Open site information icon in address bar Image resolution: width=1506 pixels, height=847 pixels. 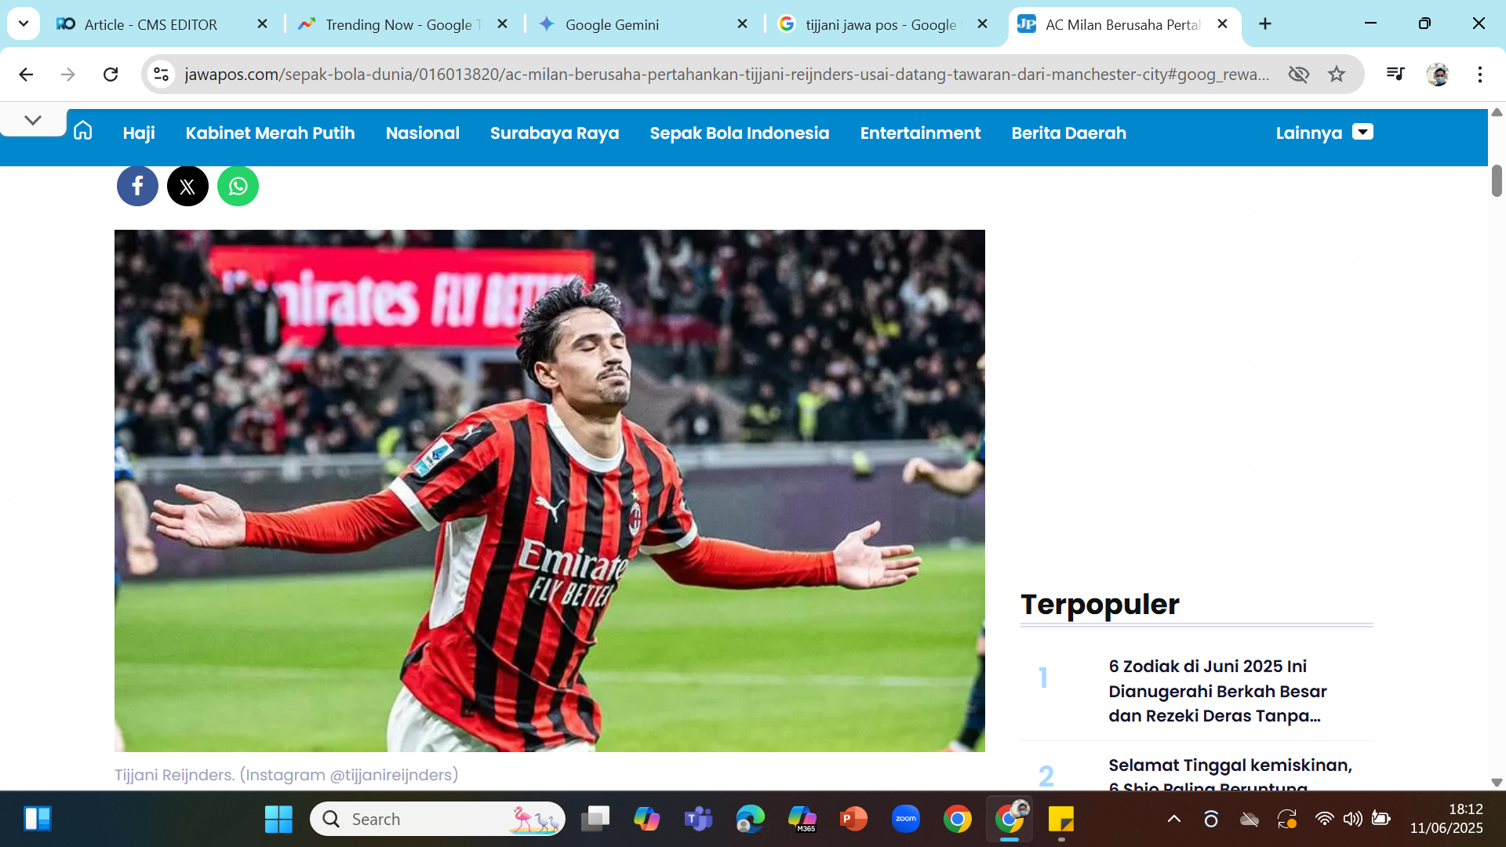pos(161,75)
